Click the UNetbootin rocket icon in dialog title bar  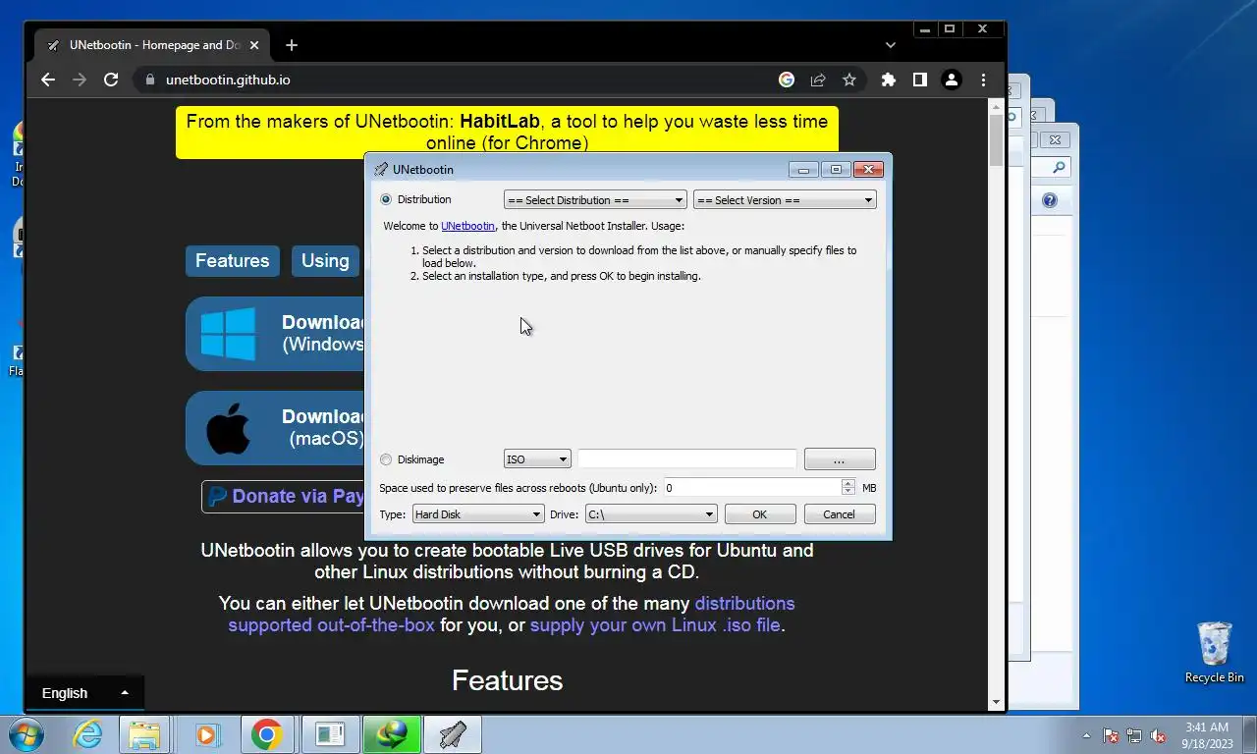381,170
